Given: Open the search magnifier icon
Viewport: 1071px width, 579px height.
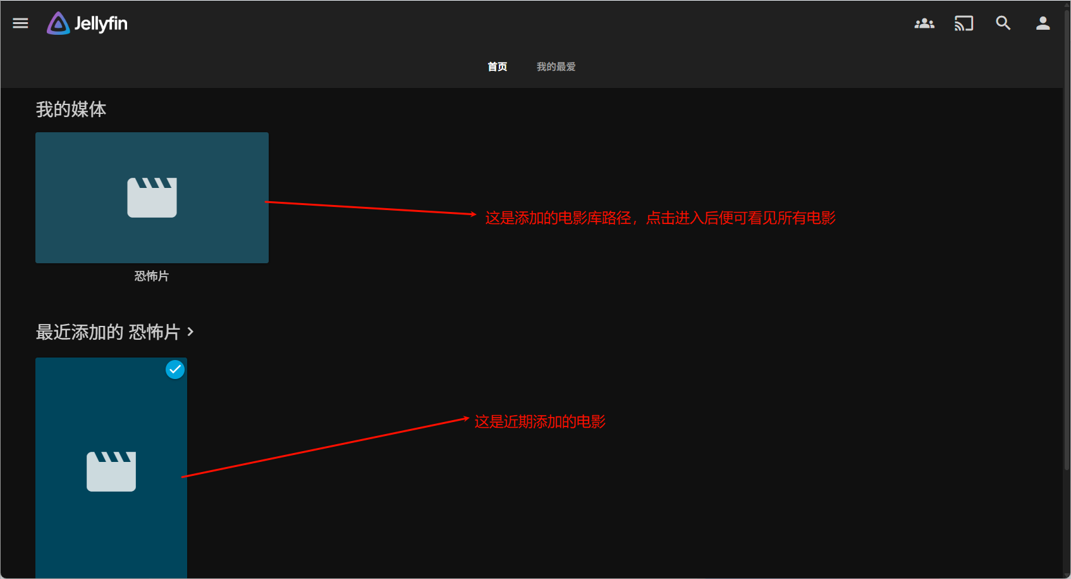Looking at the screenshot, I should click(x=1003, y=23).
